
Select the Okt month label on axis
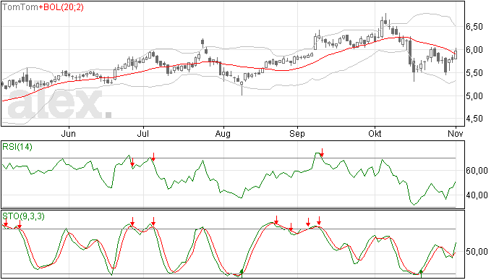coord(375,133)
